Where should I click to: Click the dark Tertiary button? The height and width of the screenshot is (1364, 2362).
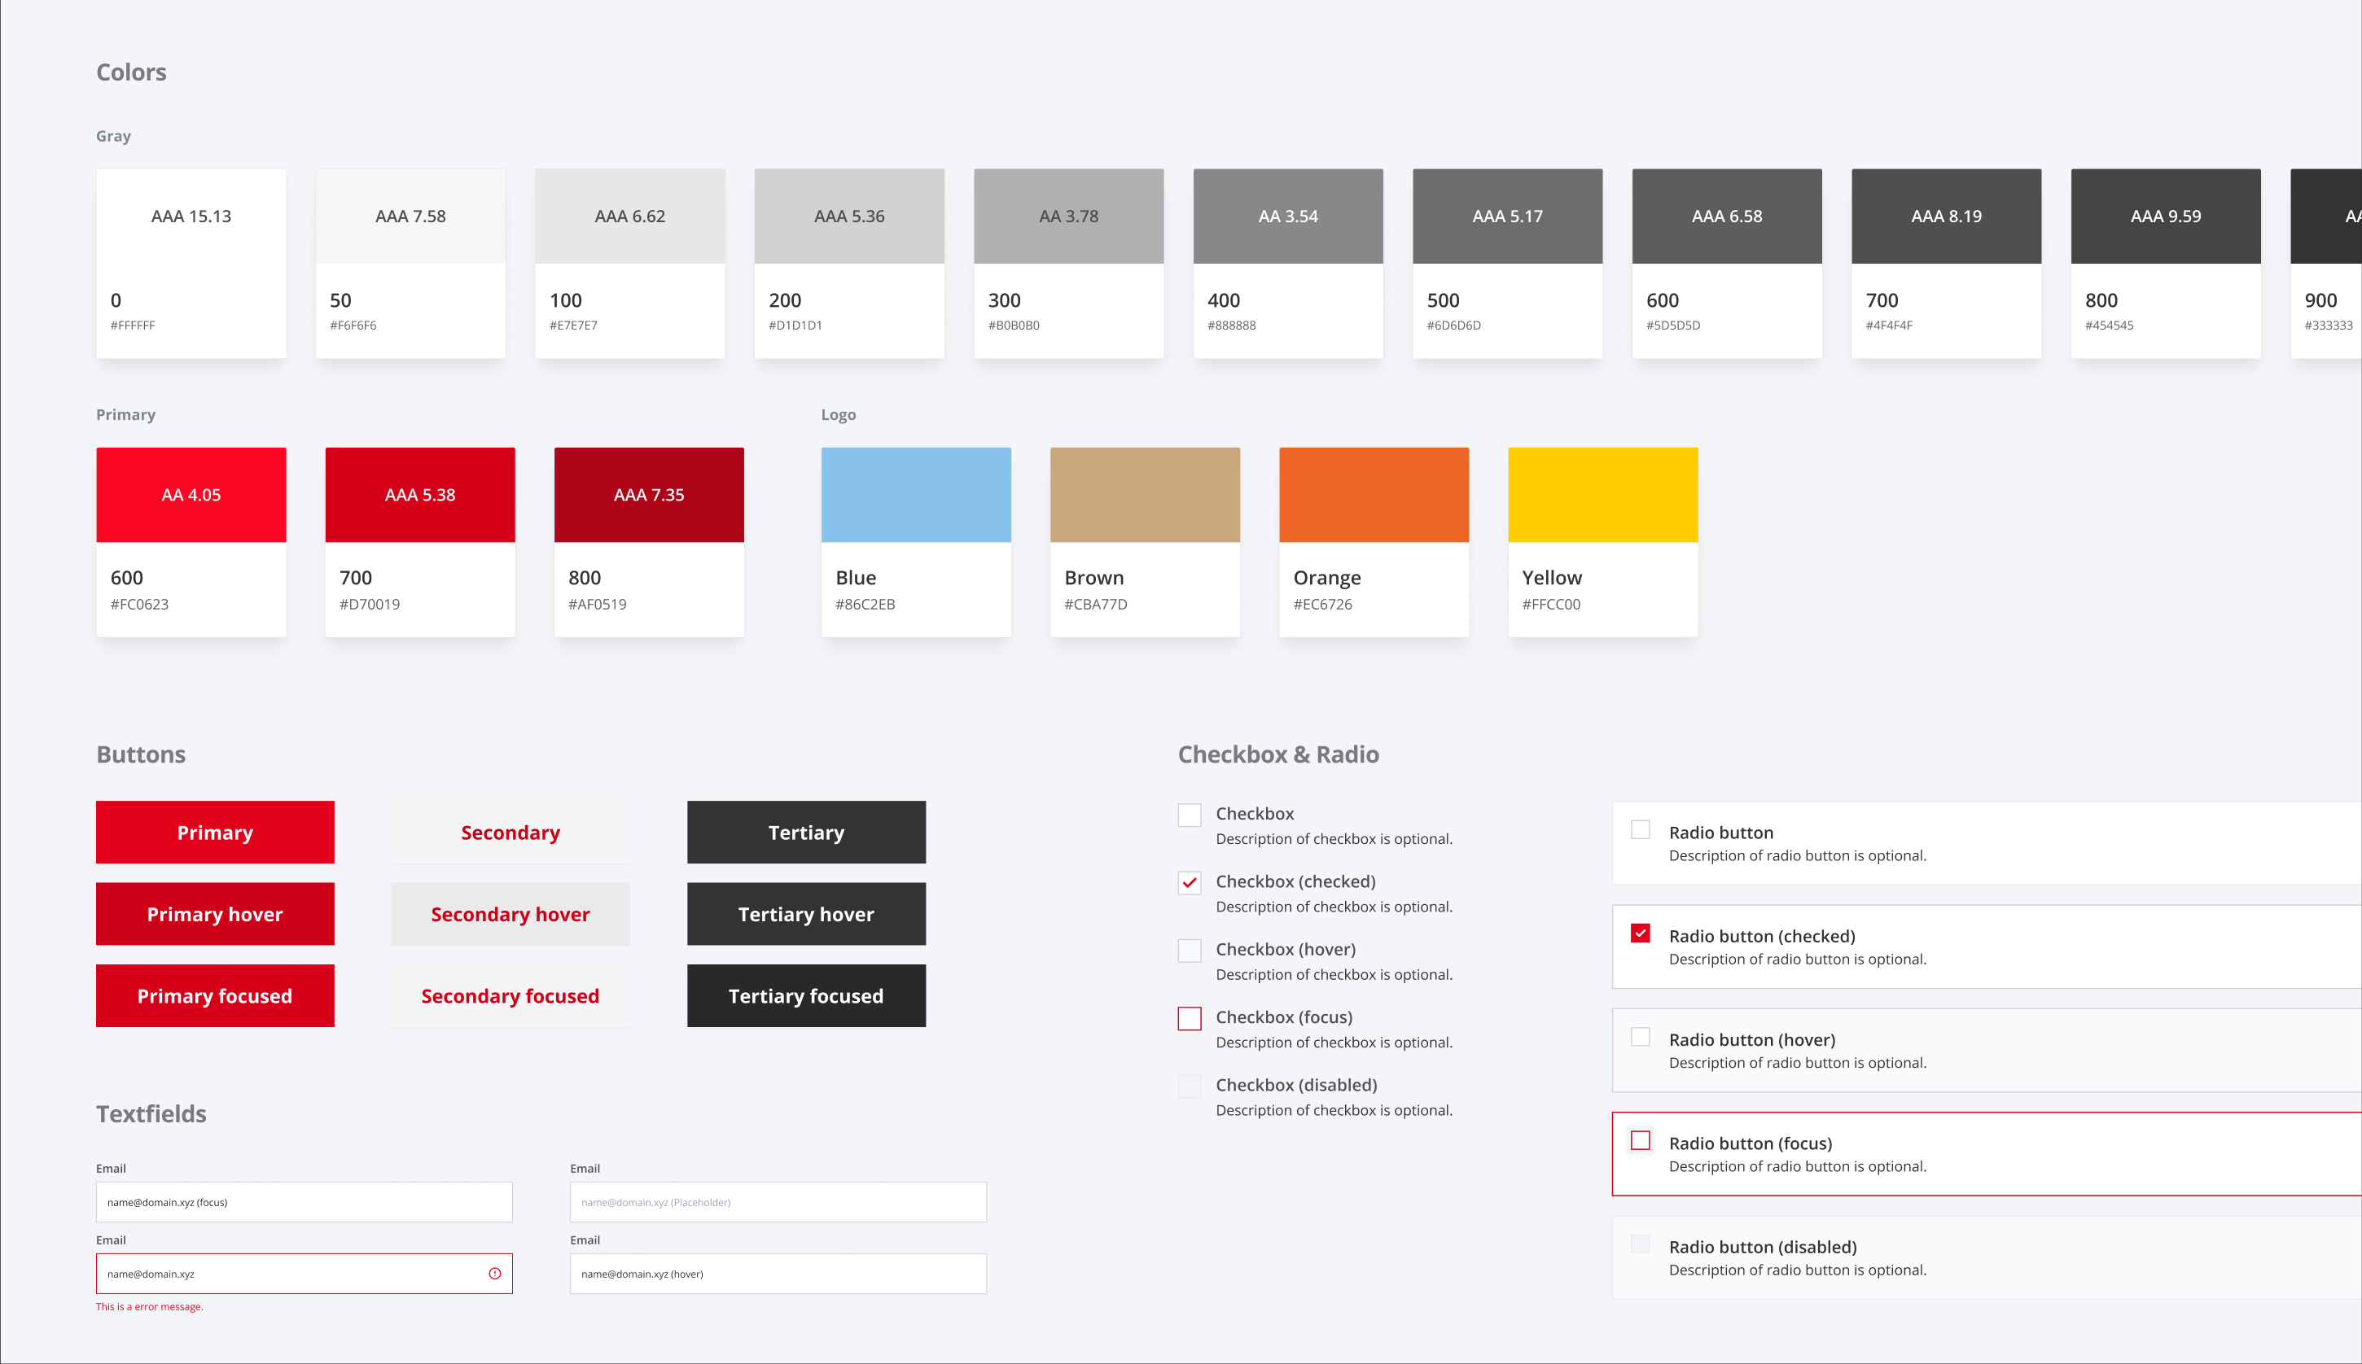(x=806, y=832)
